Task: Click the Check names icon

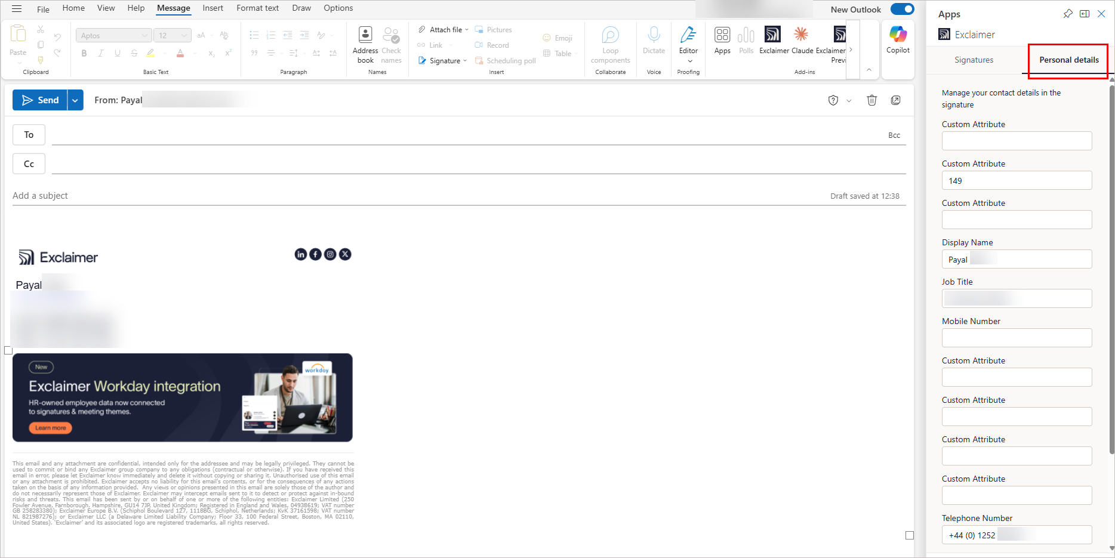Action: pos(392,45)
